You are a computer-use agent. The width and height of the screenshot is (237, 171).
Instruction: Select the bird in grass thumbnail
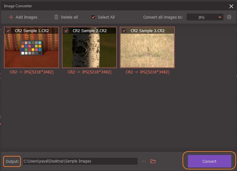[147, 50]
